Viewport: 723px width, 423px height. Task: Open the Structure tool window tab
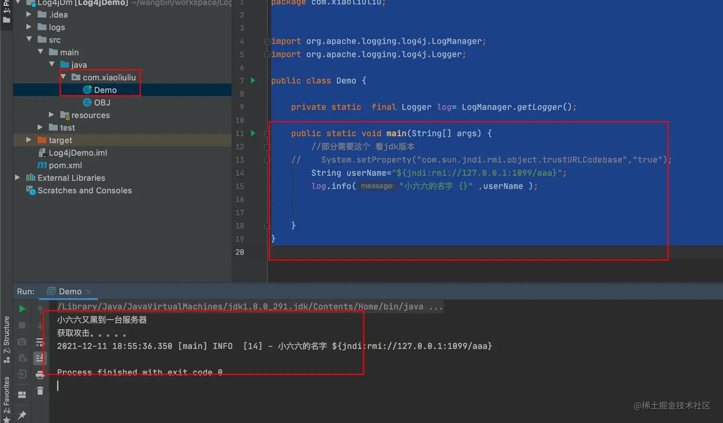6,339
